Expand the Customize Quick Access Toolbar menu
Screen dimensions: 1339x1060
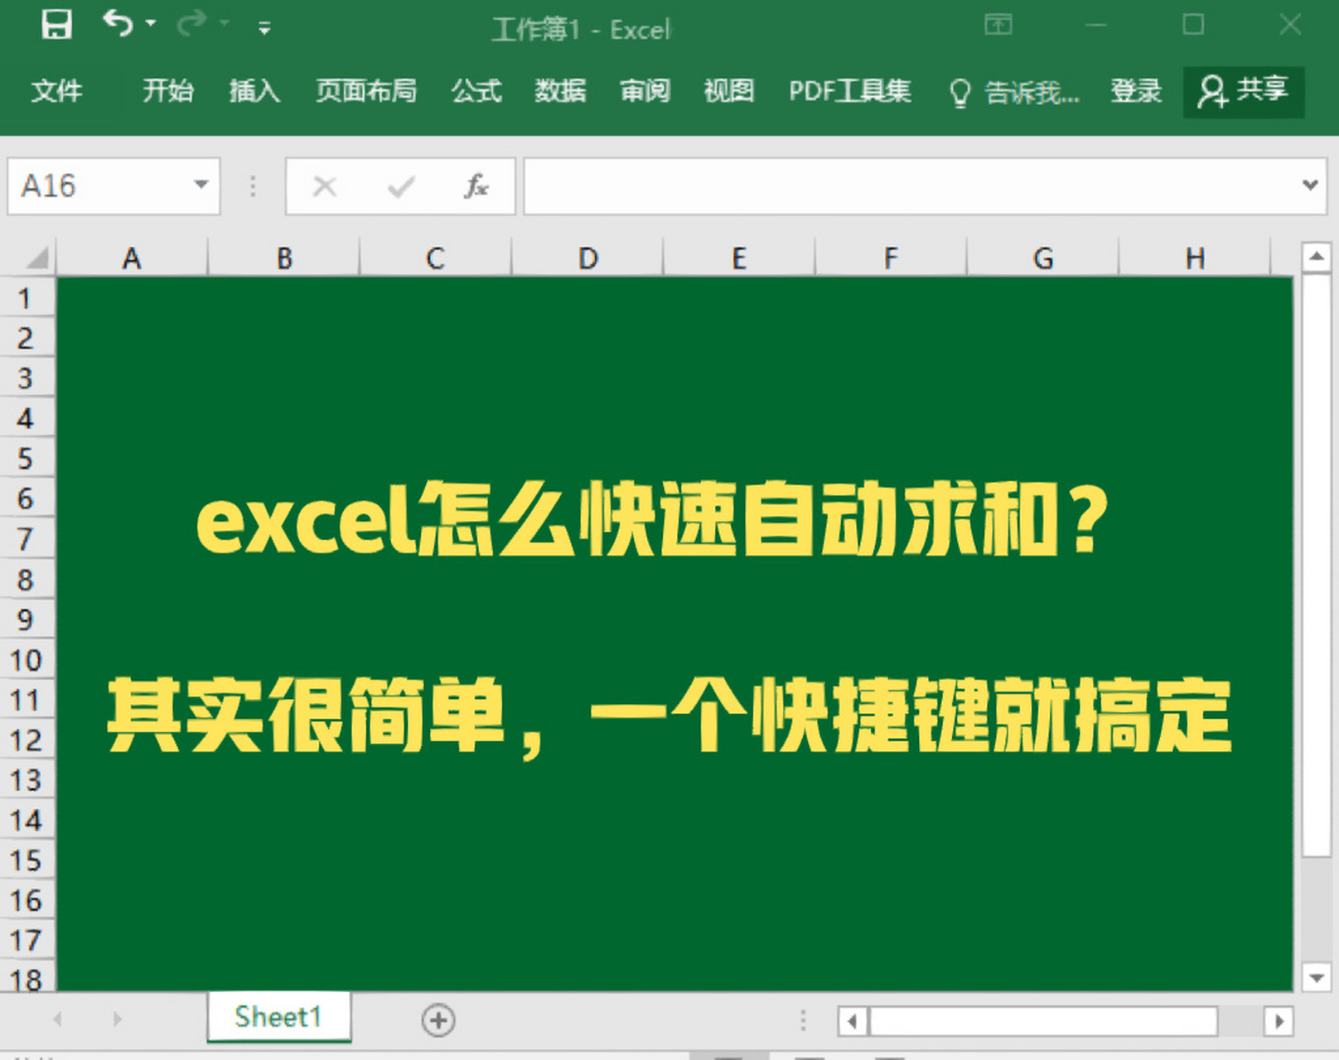click(264, 29)
